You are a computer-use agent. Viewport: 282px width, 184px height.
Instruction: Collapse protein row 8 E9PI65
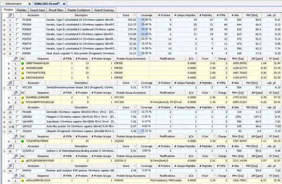[x=4, y=54]
